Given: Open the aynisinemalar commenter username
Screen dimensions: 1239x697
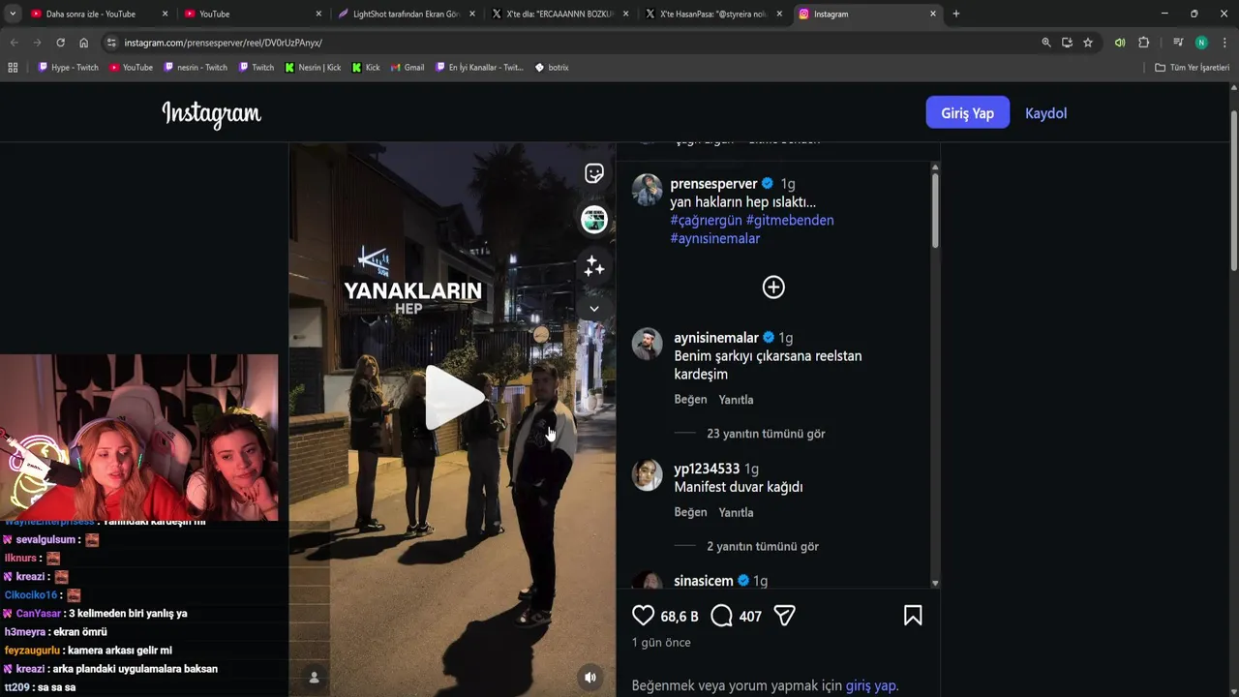Looking at the screenshot, I should [716, 338].
